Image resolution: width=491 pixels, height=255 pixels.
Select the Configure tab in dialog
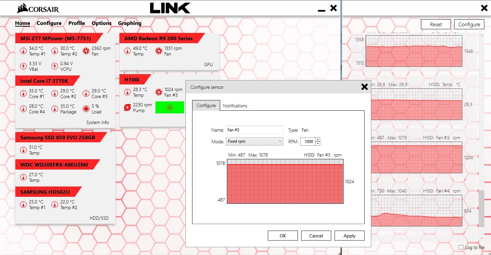(x=206, y=105)
